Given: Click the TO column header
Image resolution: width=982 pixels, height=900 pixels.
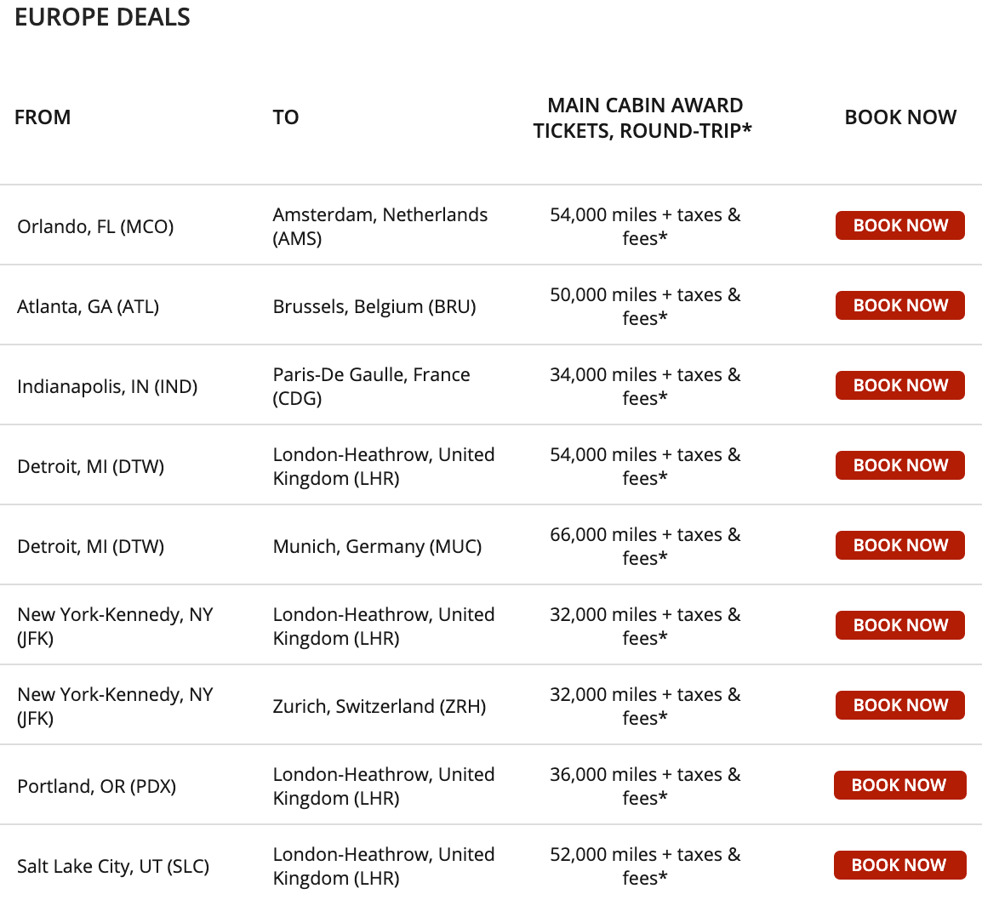Looking at the screenshot, I should click(x=286, y=117).
